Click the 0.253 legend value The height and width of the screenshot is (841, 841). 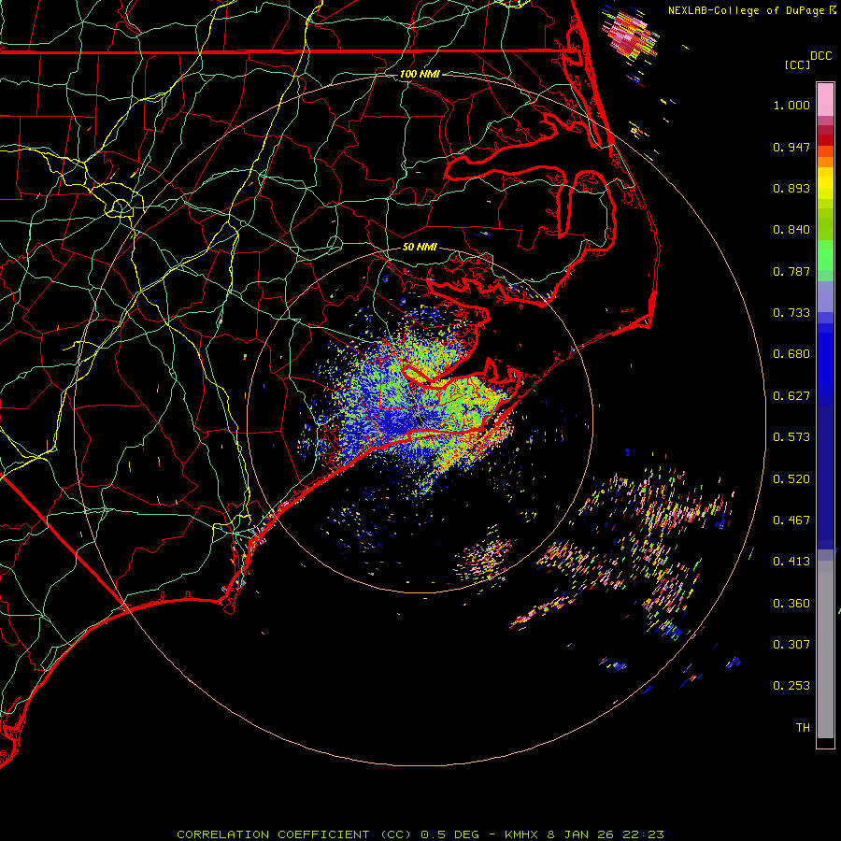pos(791,686)
